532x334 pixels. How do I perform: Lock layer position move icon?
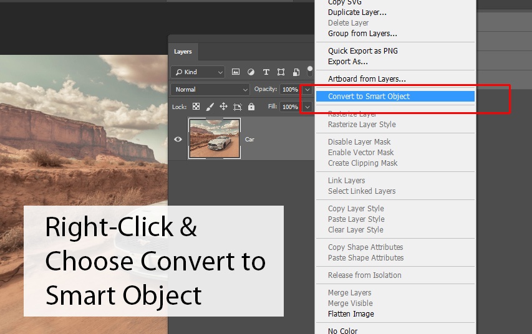[223, 107]
